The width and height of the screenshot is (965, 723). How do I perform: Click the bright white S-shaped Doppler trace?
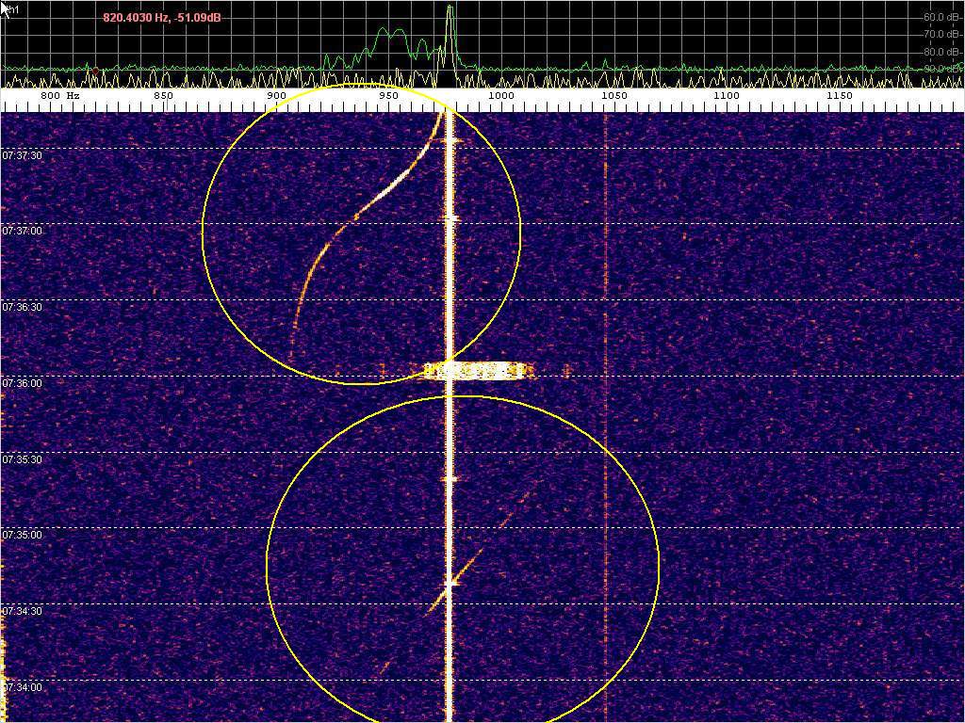coord(386,191)
